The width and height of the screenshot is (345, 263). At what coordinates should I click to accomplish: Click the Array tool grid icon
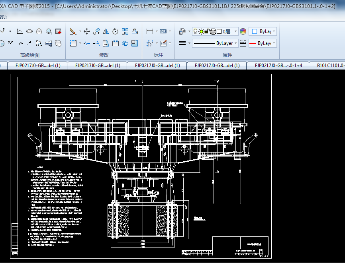[125, 31]
